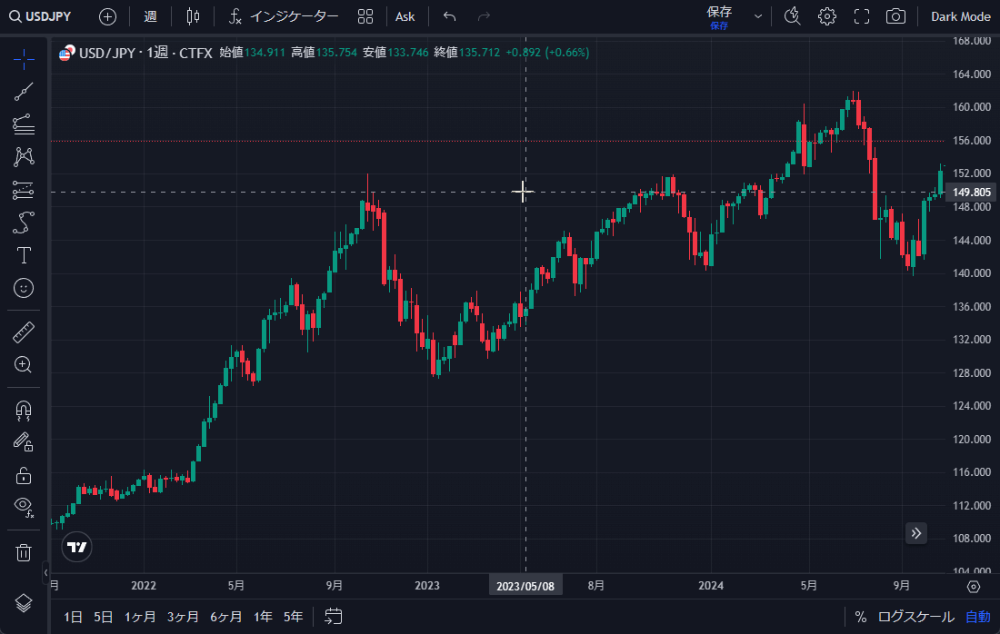The height and width of the screenshot is (634, 1000).
Task: Toggle hide-all-drawings eye icon
Action: 24,507
